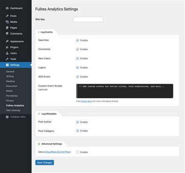Open XML-Sitemap settings submenu
This screenshot has height=173, width=185.
point(13,110)
